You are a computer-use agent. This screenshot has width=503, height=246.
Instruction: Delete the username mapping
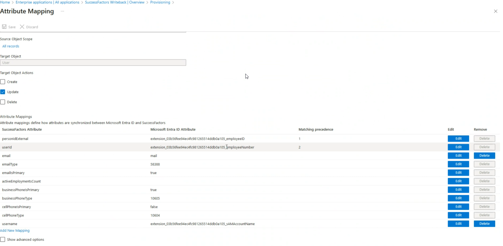[x=485, y=224]
